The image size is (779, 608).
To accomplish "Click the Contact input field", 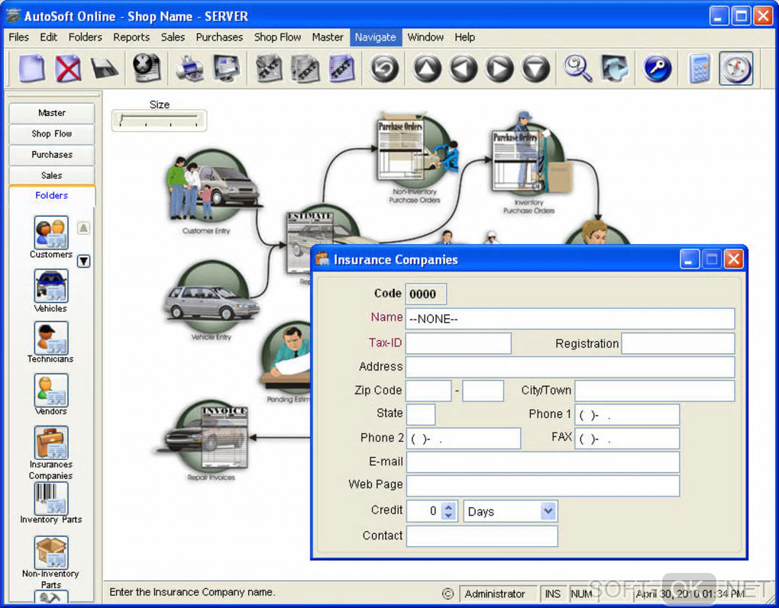I will point(481,536).
